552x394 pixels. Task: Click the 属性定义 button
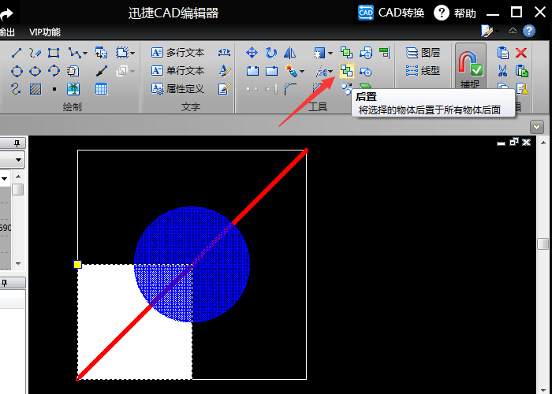tap(177, 88)
